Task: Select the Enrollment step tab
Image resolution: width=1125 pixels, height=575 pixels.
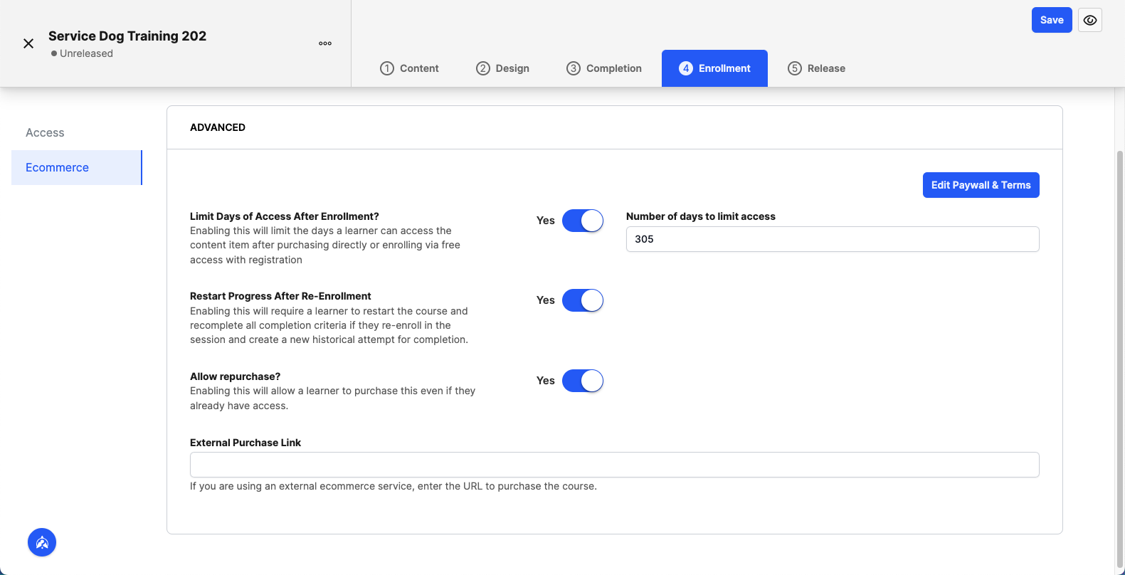Action: tap(714, 68)
